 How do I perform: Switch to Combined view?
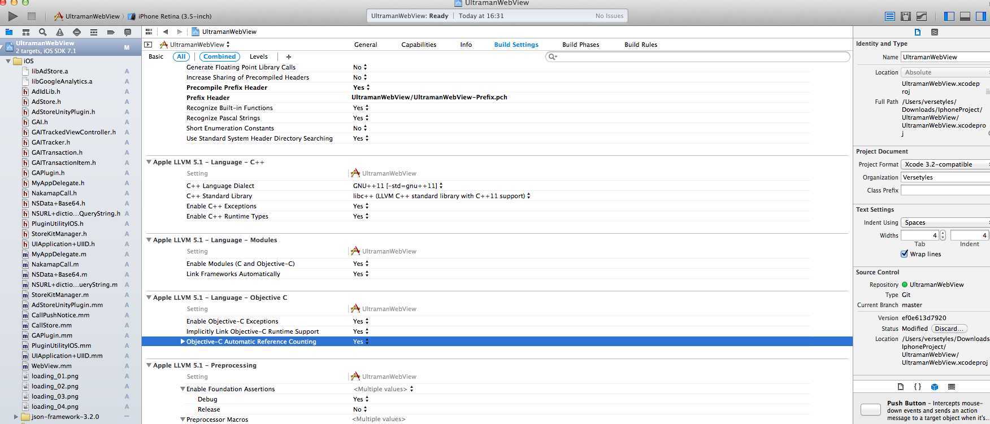(220, 56)
